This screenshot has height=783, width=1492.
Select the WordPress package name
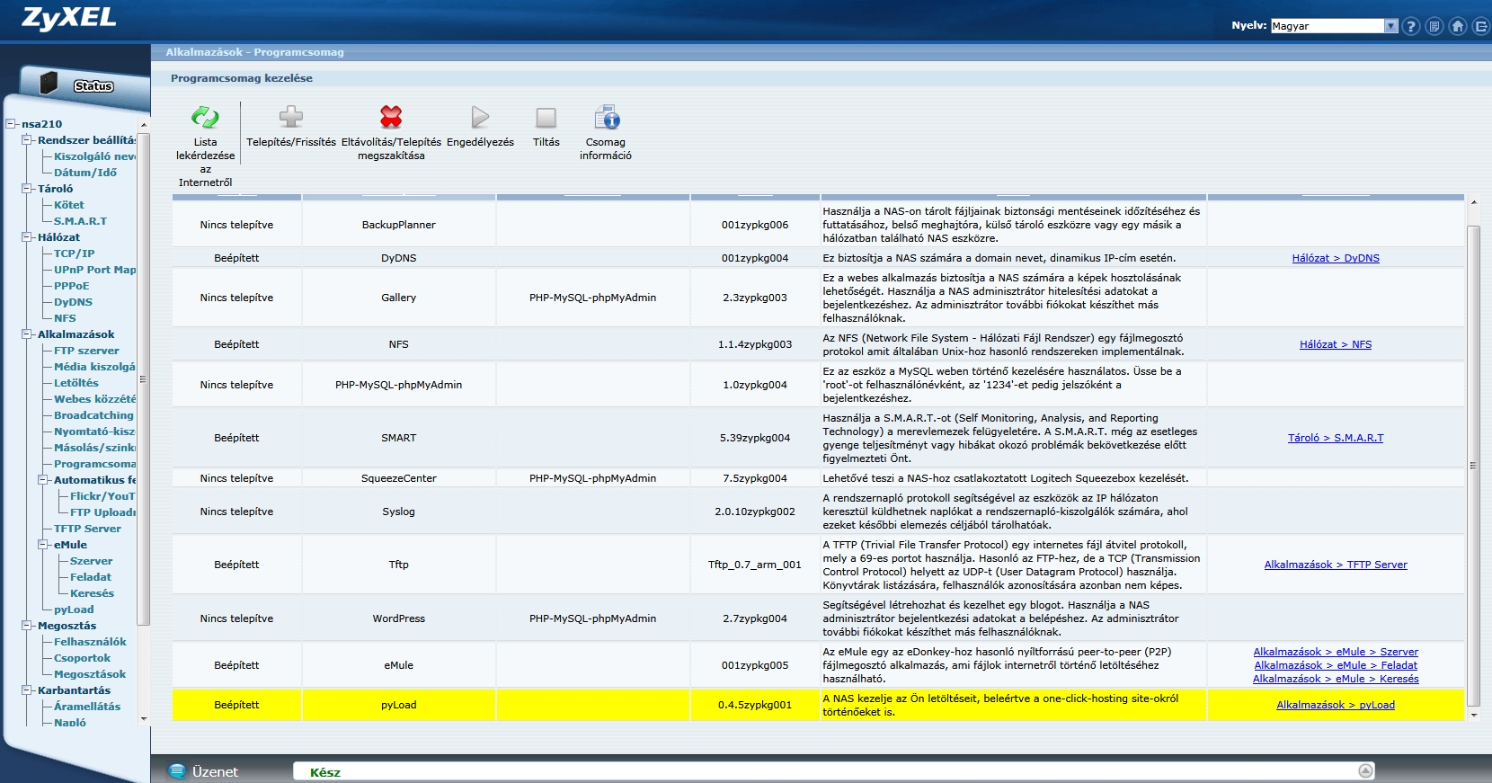(x=399, y=618)
